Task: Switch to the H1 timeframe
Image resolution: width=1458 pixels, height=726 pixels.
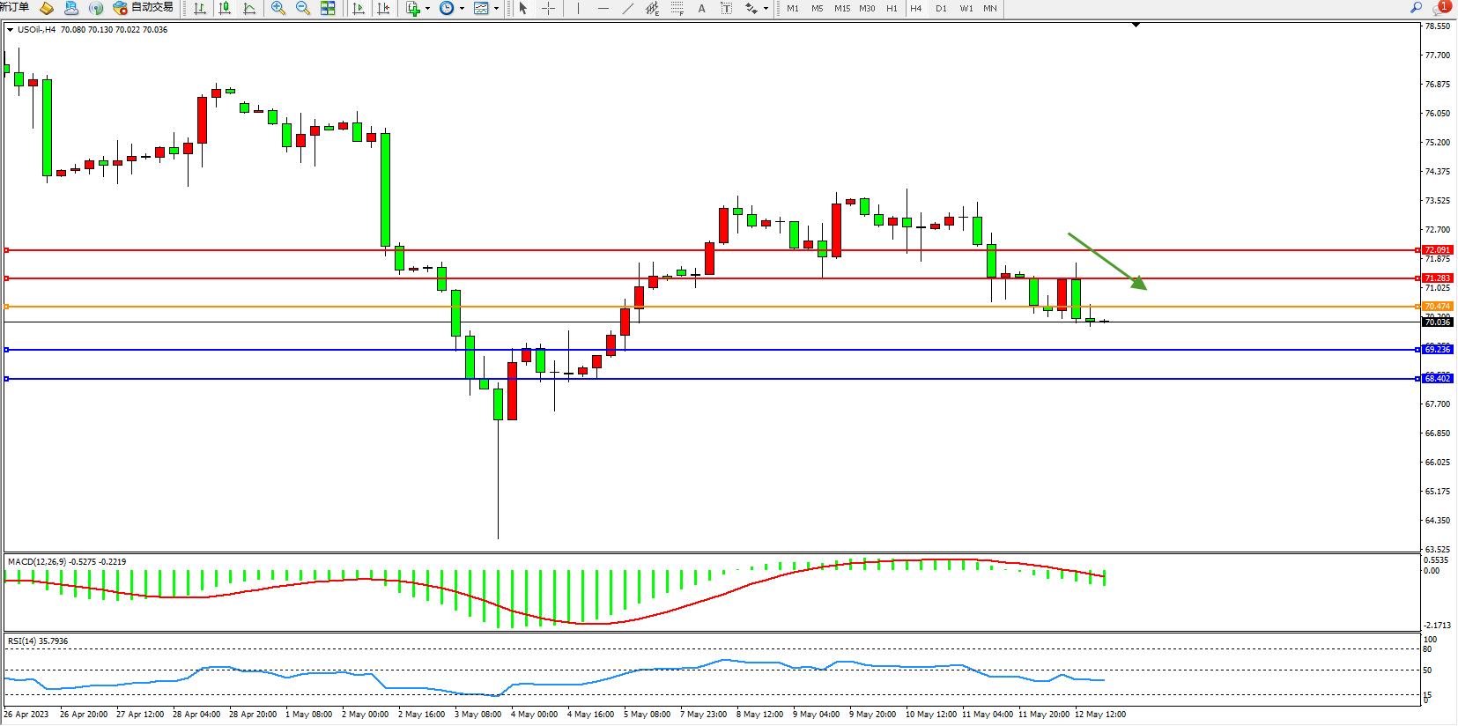Action: [x=892, y=8]
